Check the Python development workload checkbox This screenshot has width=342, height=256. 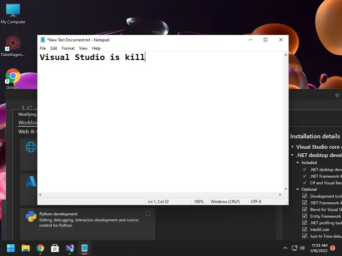(148, 214)
